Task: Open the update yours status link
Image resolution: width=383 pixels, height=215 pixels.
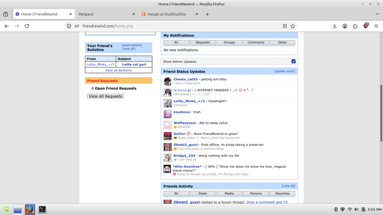Action: click(x=285, y=71)
